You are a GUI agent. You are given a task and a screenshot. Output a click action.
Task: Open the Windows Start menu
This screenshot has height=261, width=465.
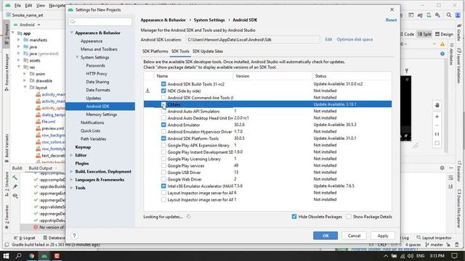click(x=6, y=256)
